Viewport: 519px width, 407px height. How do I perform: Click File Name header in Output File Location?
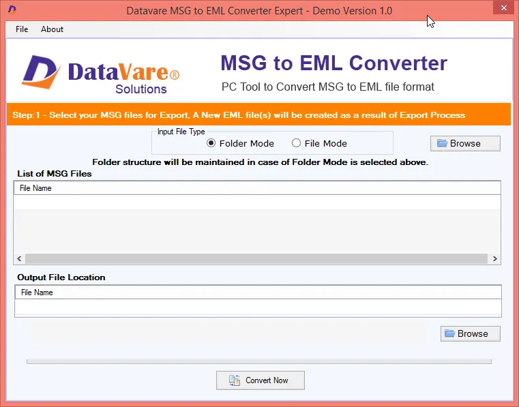pyautogui.click(x=37, y=292)
